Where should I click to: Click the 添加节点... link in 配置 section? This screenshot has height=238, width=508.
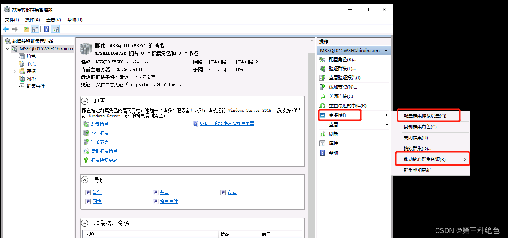pos(103,142)
